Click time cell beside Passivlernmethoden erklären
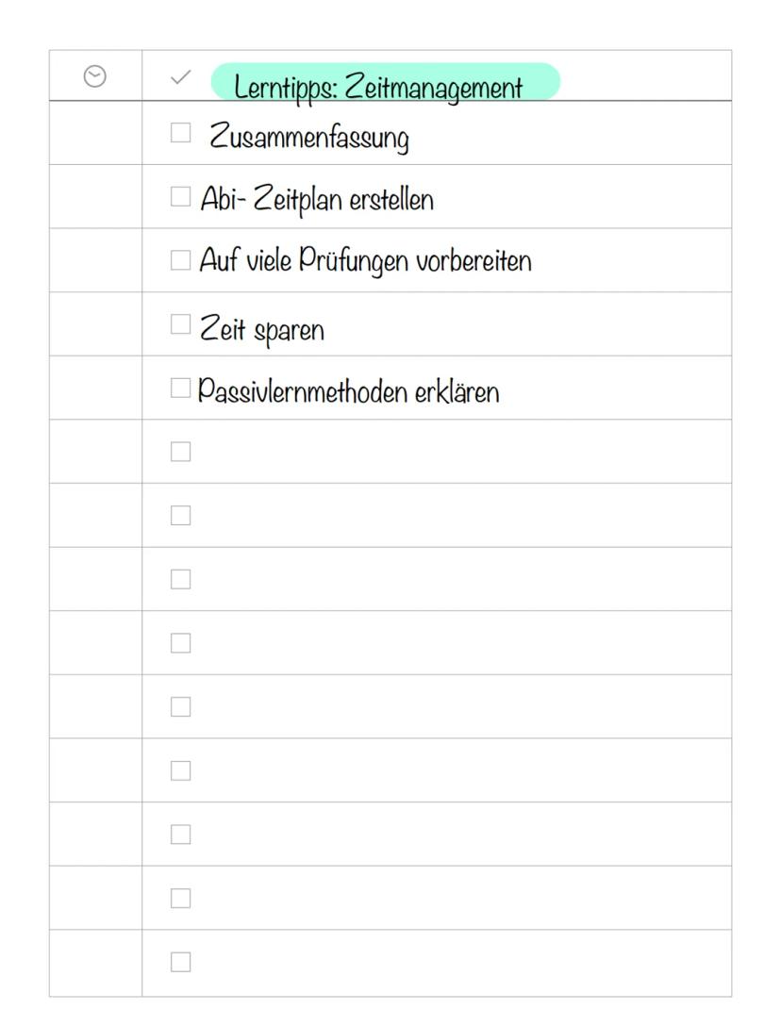The height and width of the screenshot is (1009, 781). [95, 388]
